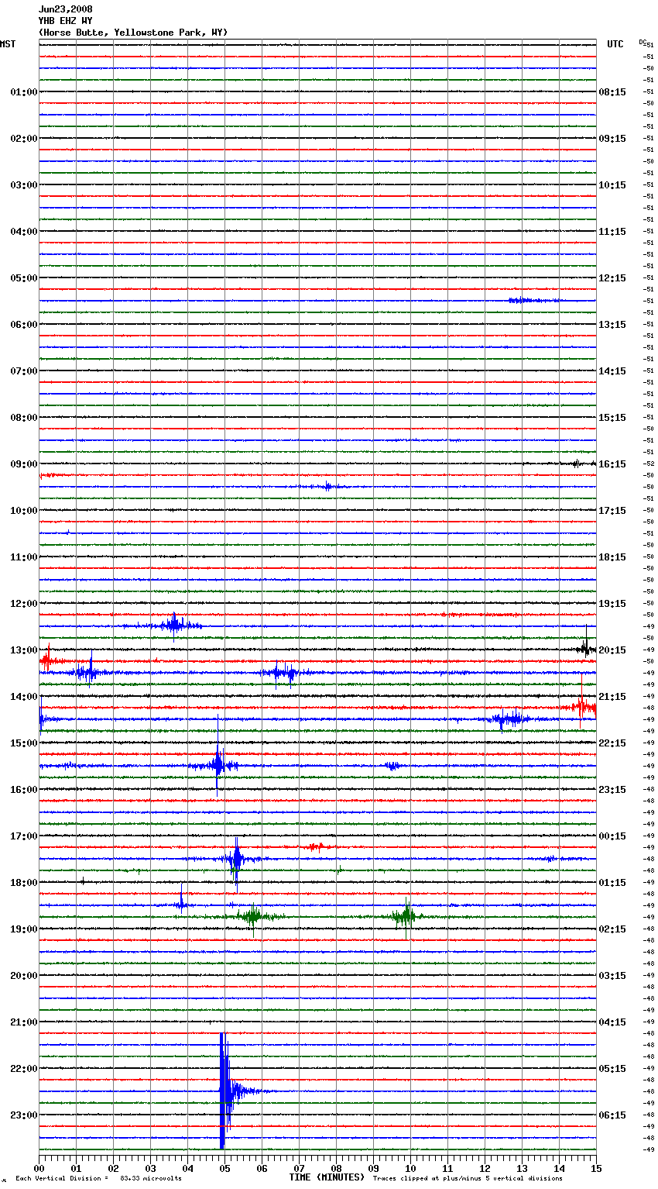
Task: Select the 10:15 UTC label
Action: (612, 185)
